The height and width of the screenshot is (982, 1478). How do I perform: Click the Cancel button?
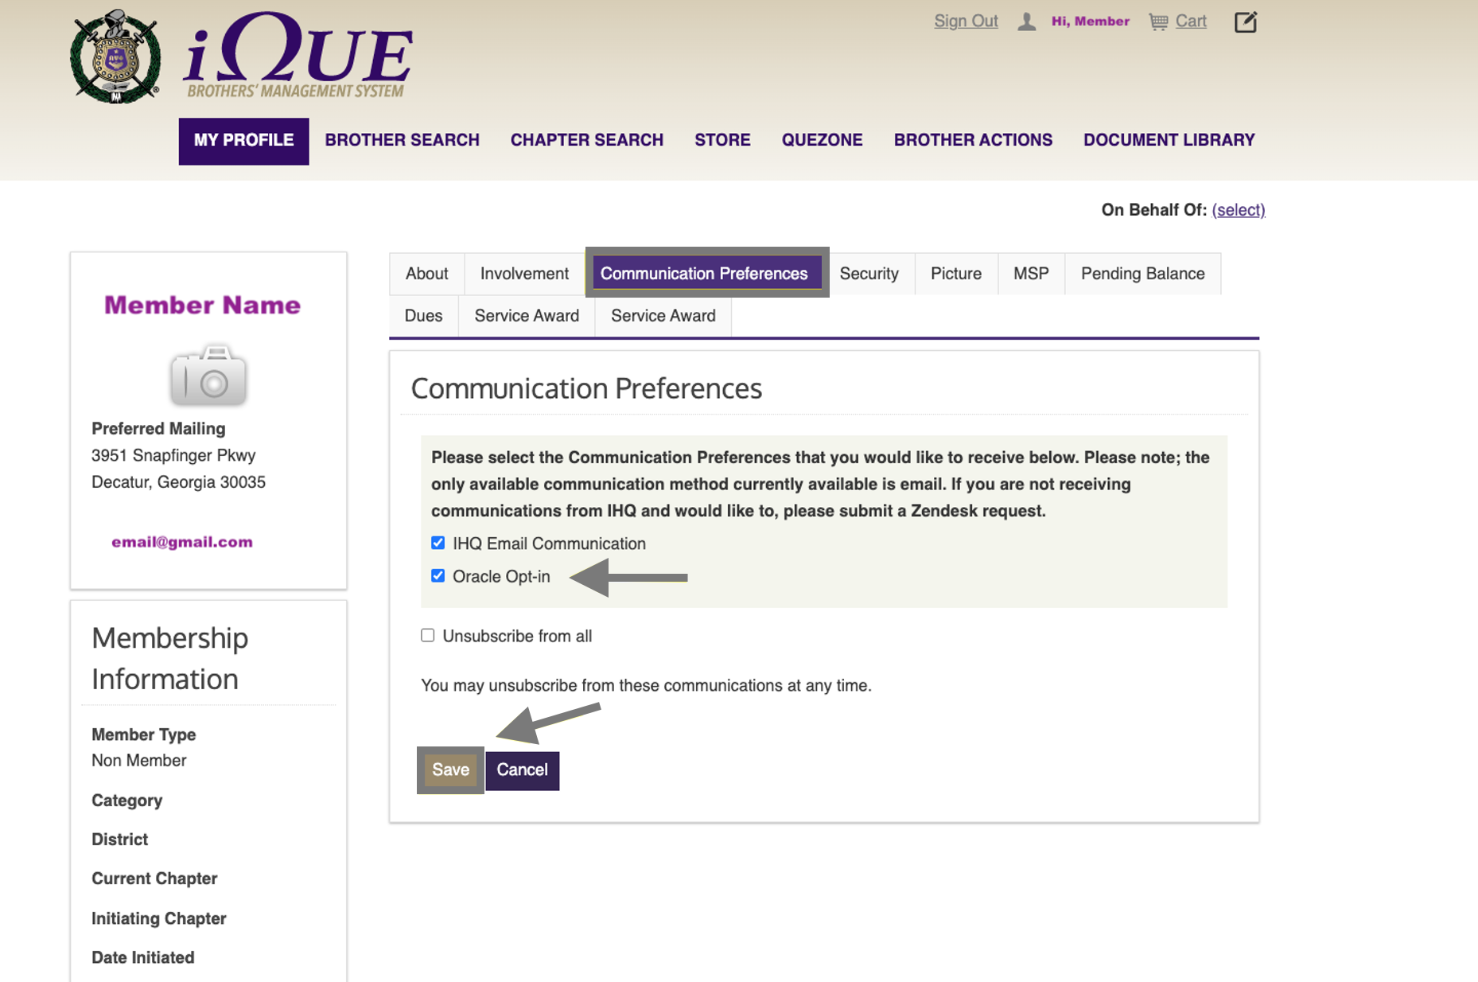(x=522, y=770)
